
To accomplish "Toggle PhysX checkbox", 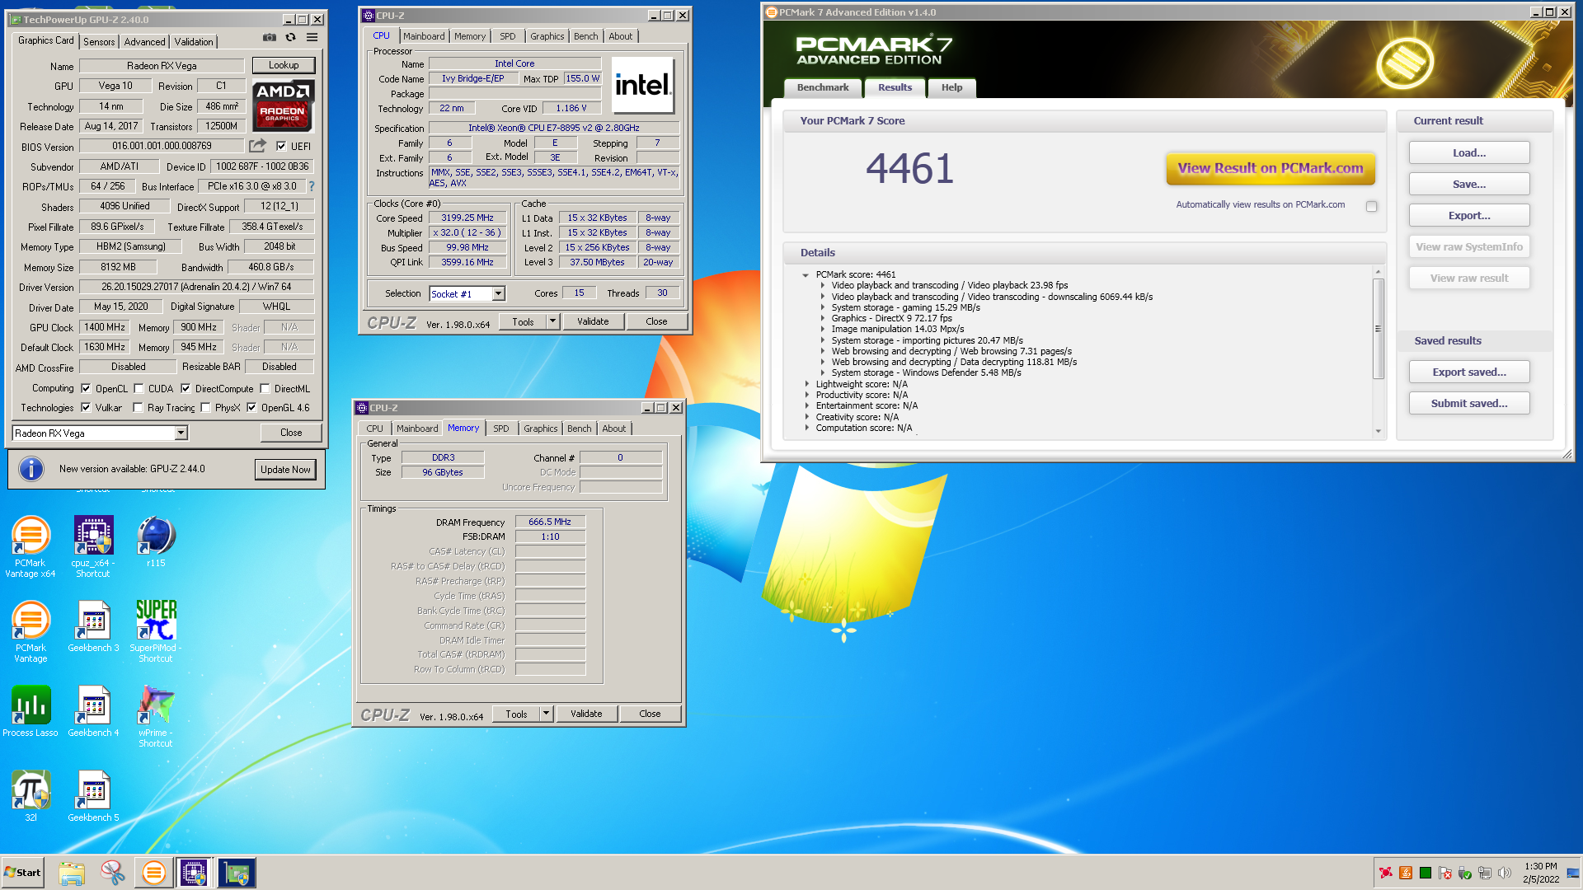I will pyautogui.click(x=205, y=407).
